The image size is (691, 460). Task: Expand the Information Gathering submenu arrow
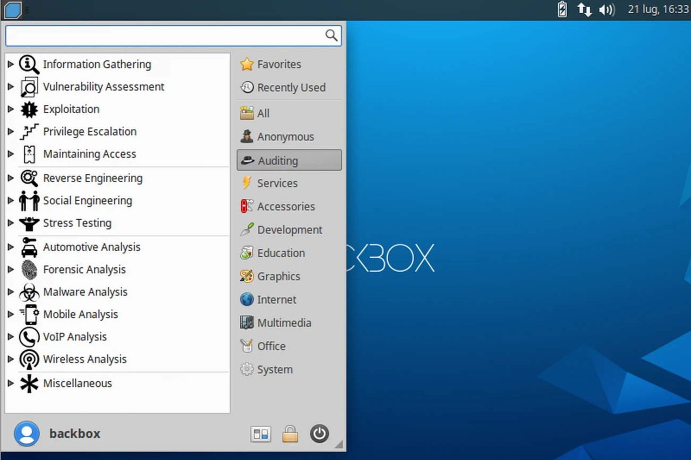11,64
